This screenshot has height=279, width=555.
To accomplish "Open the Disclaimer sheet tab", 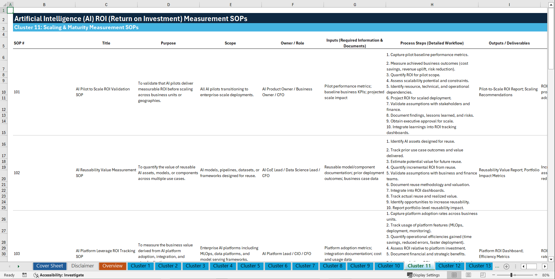I will tap(82, 266).
